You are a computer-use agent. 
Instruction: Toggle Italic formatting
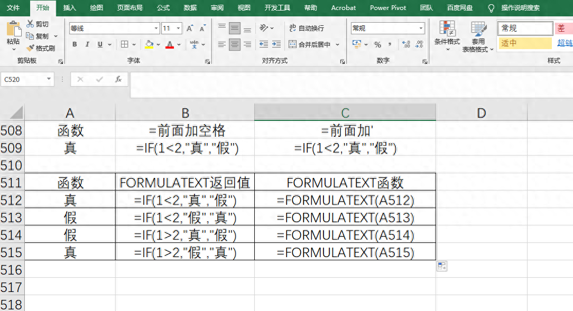tap(87, 44)
